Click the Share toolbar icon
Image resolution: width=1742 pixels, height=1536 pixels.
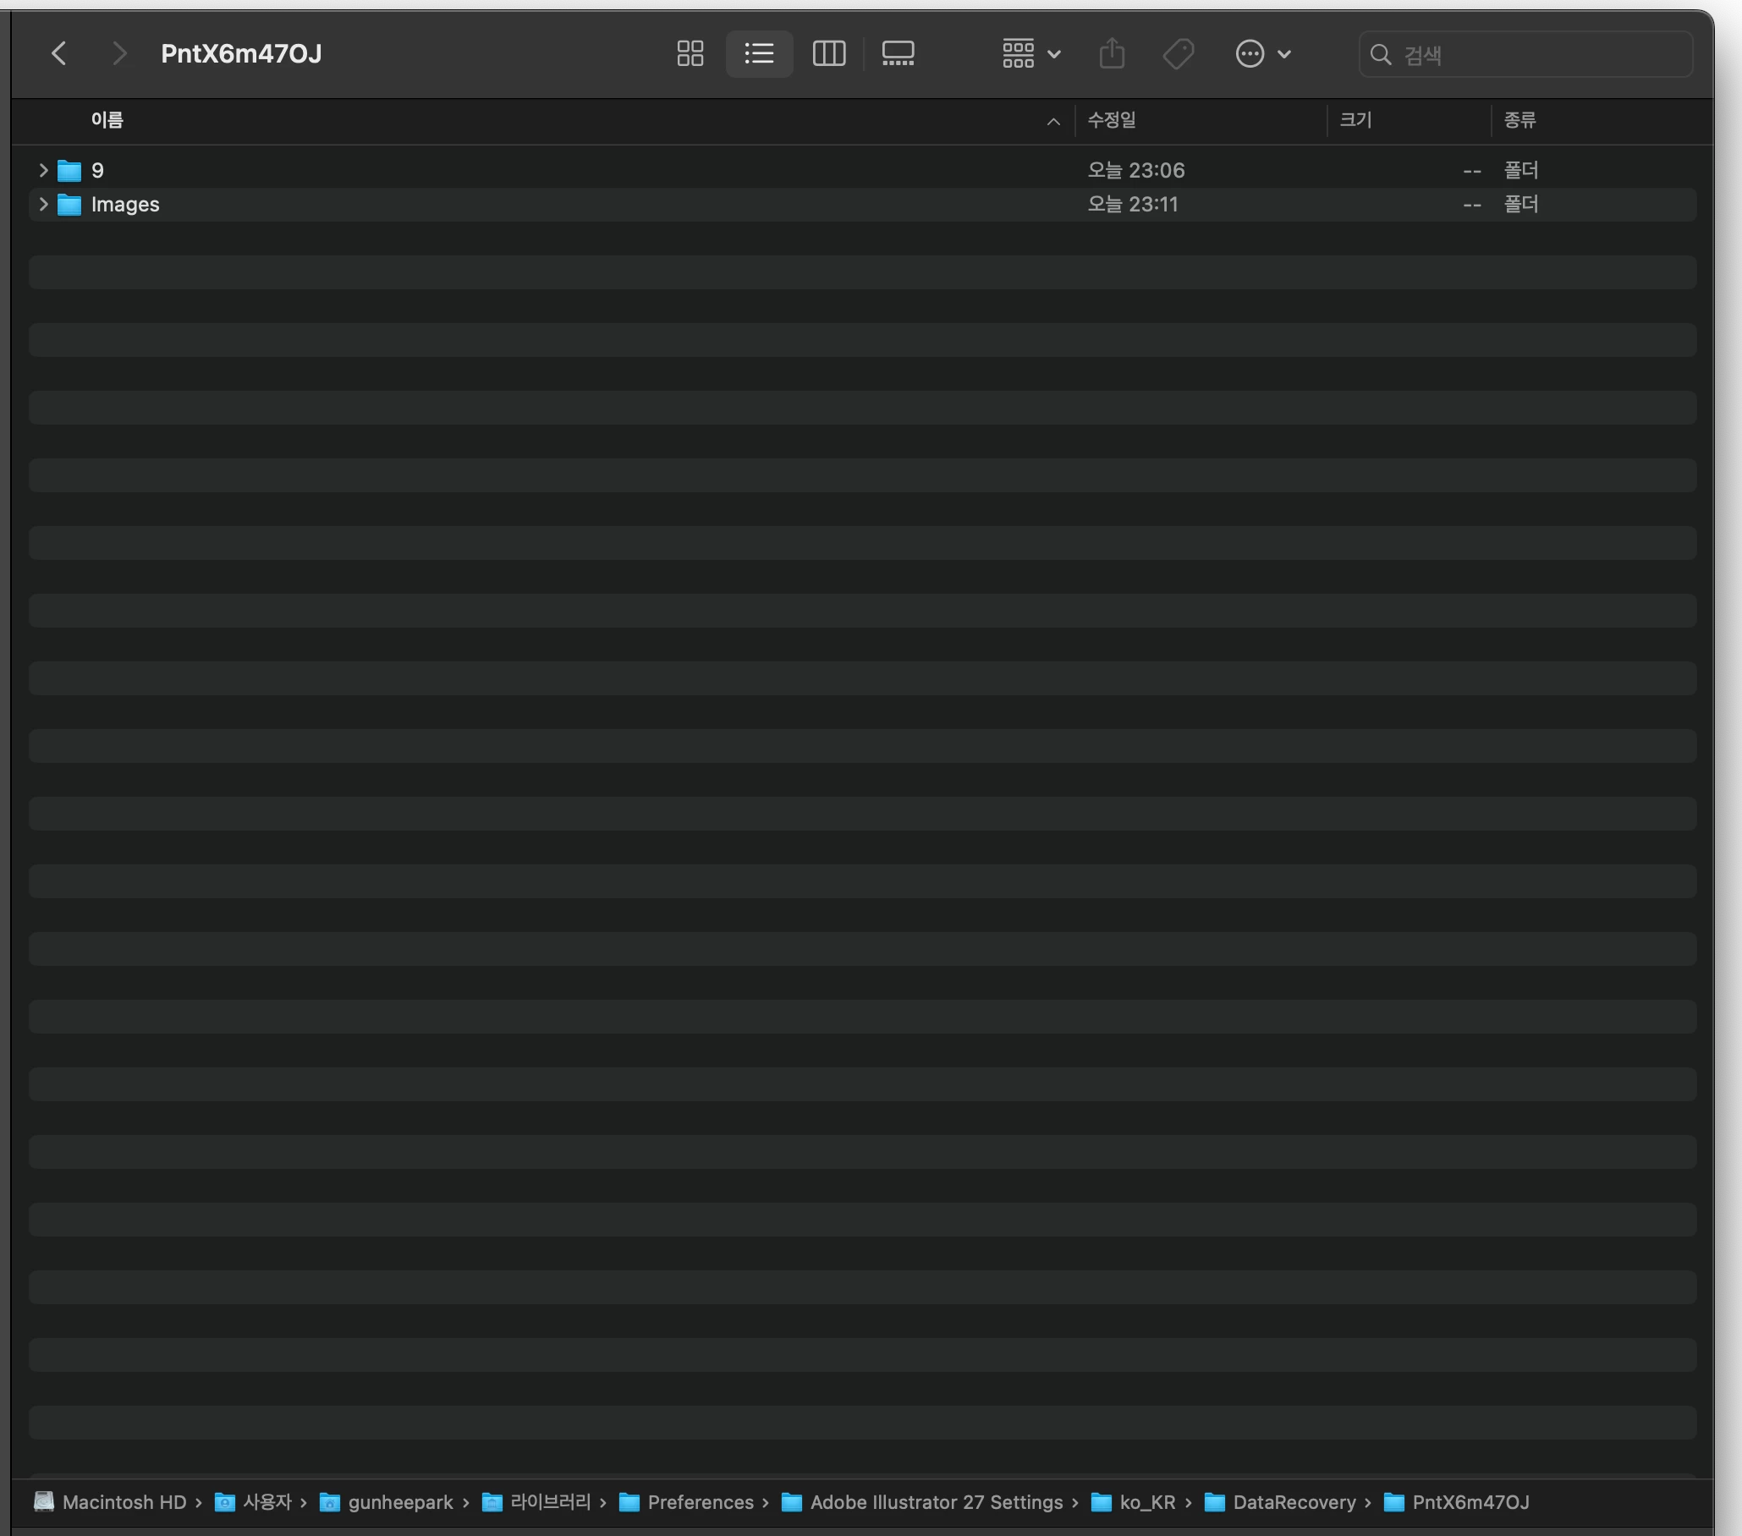pos(1112,53)
